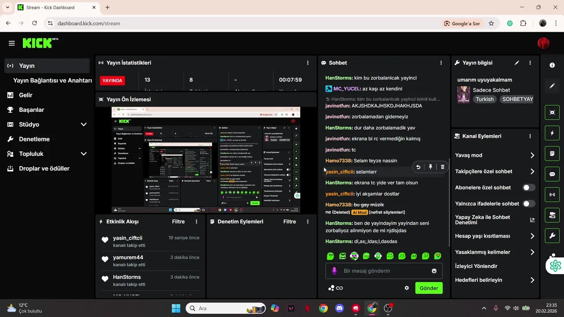Click yamurem44 in the activity feed

128,257
